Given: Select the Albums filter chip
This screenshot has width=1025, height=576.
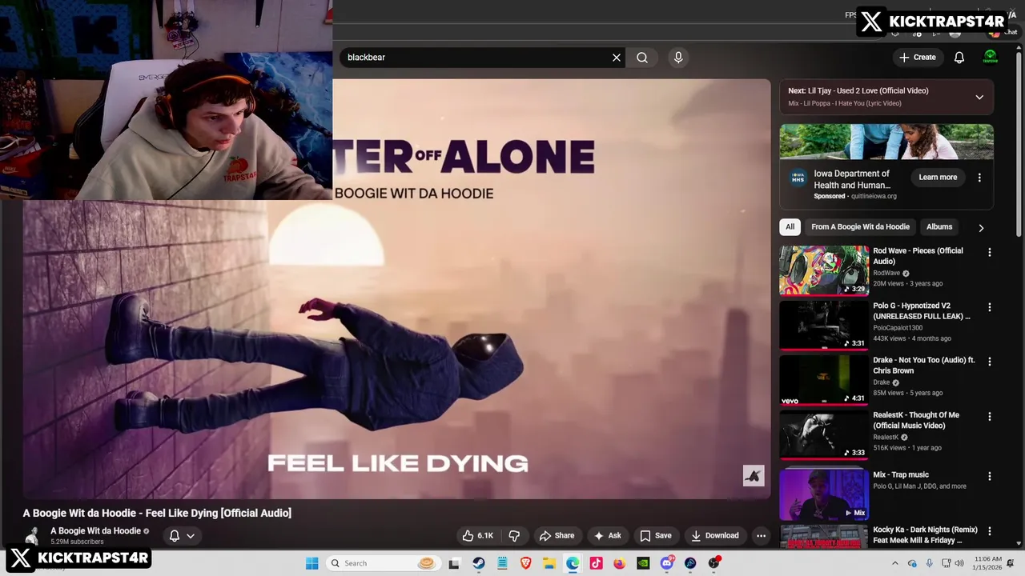Looking at the screenshot, I should (x=939, y=226).
